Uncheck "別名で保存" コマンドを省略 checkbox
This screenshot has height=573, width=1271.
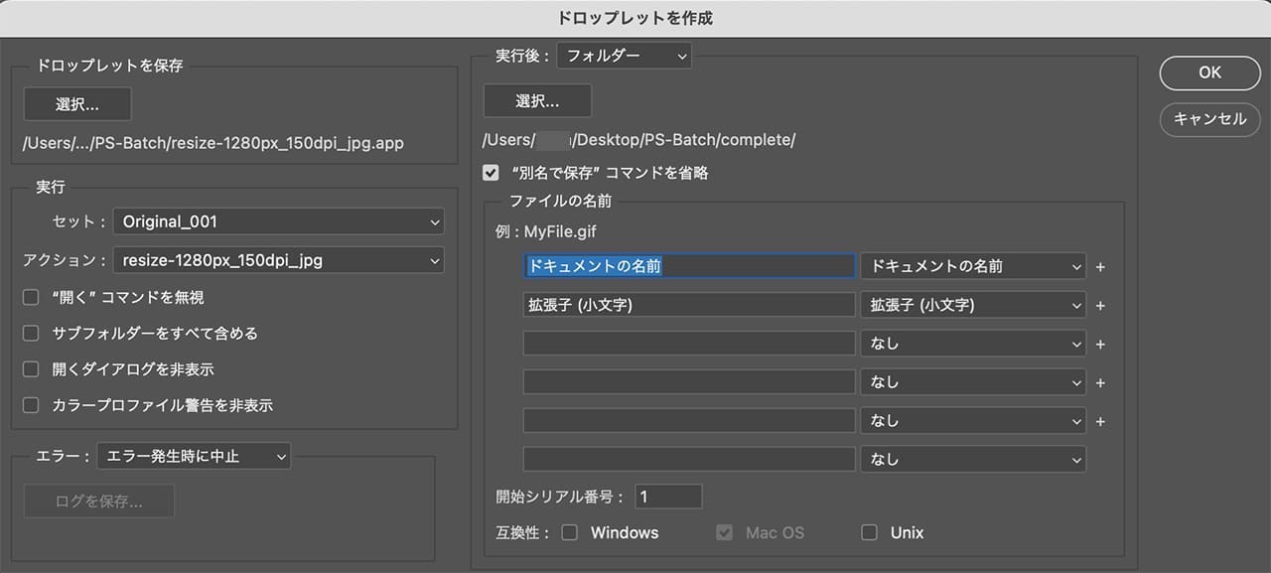[x=491, y=173]
